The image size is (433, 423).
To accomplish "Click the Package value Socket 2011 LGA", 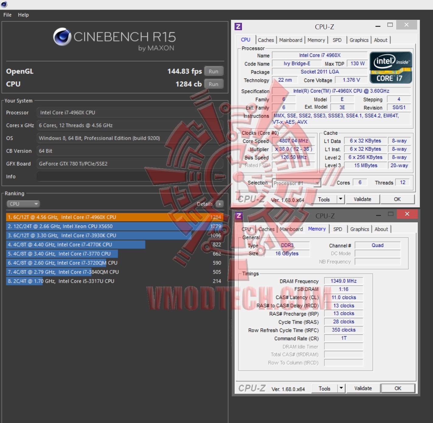I will pyautogui.click(x=320, y=72).
